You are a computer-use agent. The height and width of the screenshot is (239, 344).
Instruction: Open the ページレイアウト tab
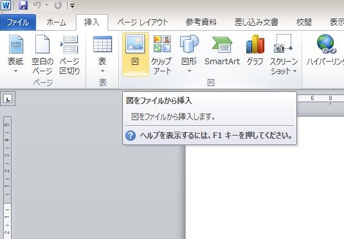tap(143, 22)
